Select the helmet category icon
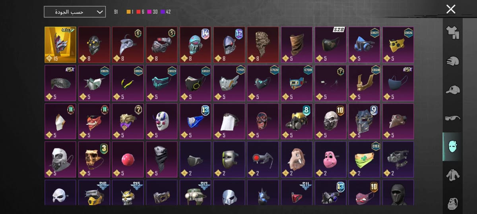This screenshot has height=214, width=477. tap(452, 61)
